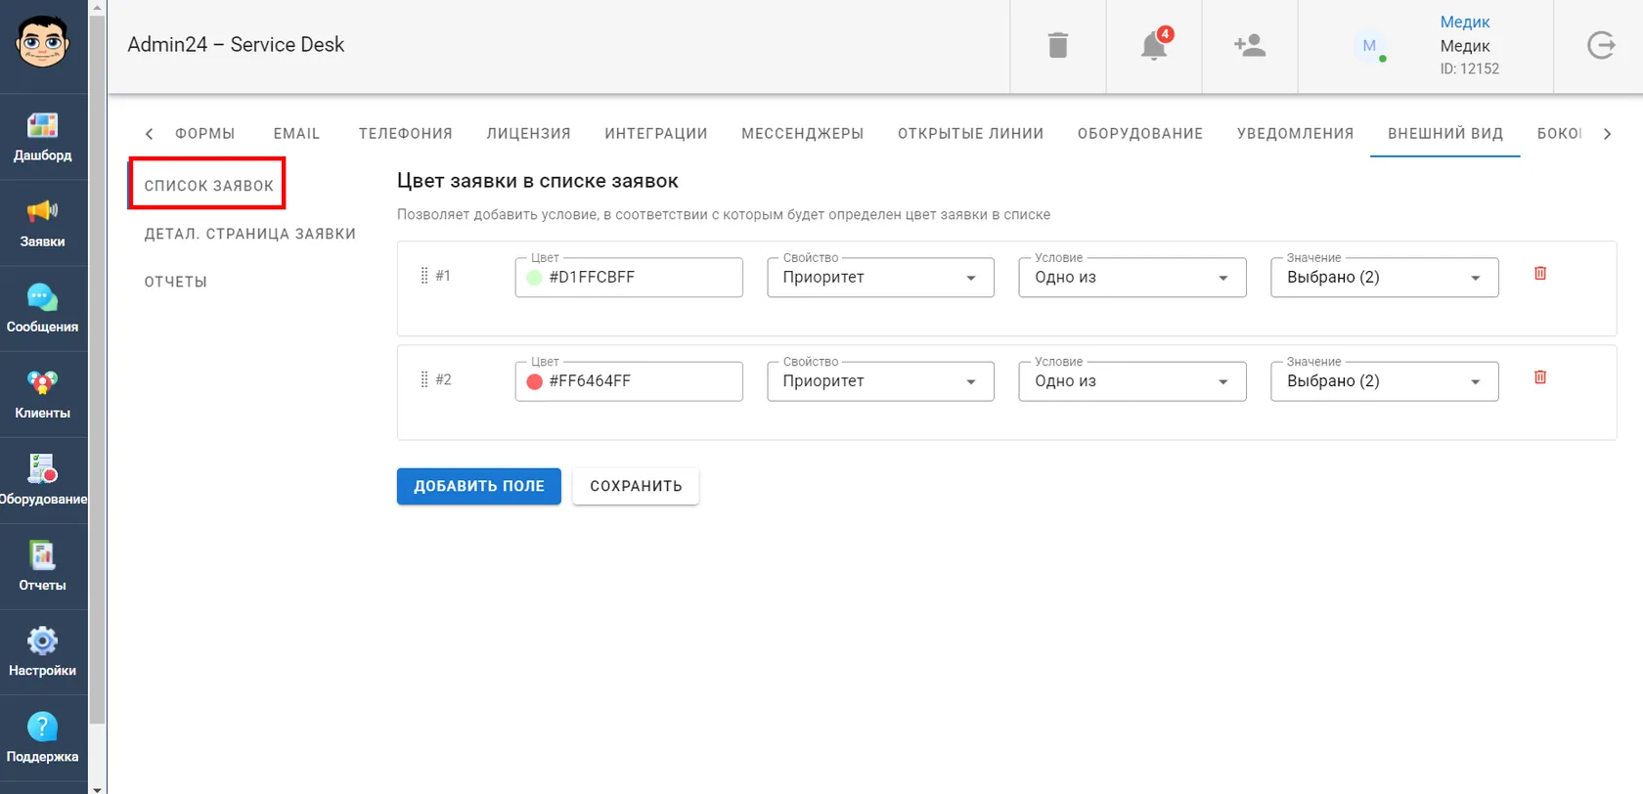Open Условие dropdown in rule #2
1643x794 pixels.
coord(1132,381)
